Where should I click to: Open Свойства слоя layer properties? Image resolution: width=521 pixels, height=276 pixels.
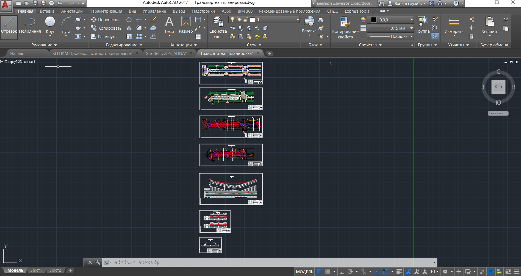click(x=218, y=27)
